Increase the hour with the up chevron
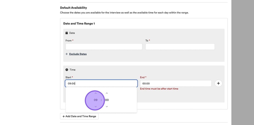The image size is (254, 125). (x=95, y=93)
